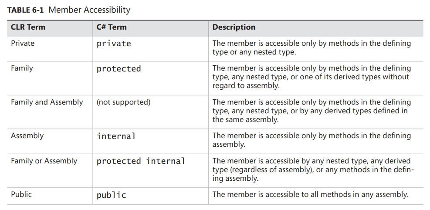Select the "(not supported)" cell

point(123,102)
